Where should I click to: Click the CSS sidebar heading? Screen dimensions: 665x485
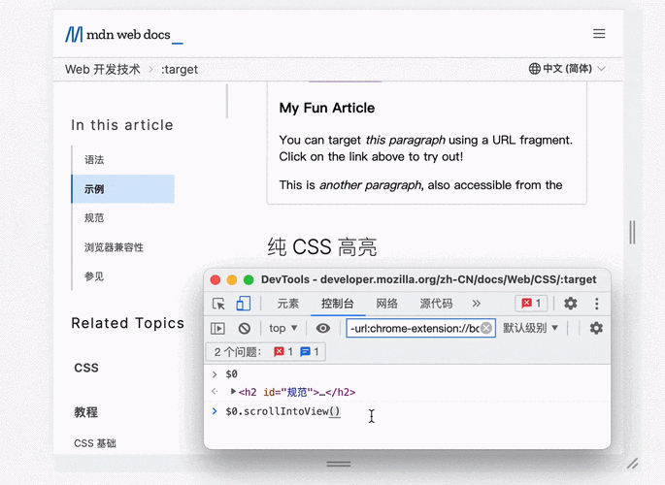tap(86, 368)
